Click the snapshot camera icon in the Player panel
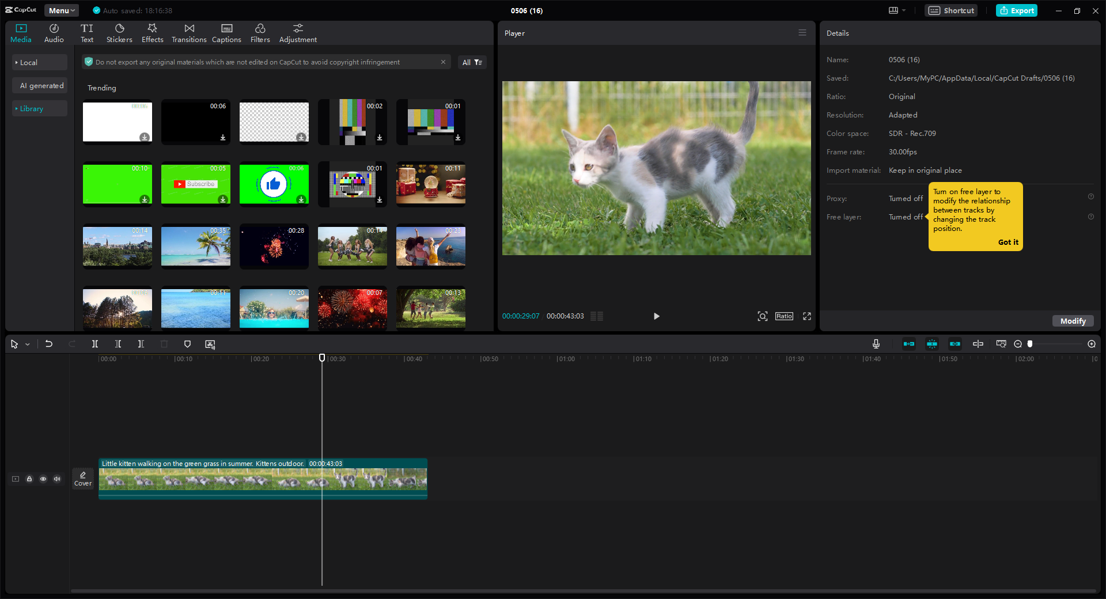The image size is (1106, 599). (x=762, y=316)
